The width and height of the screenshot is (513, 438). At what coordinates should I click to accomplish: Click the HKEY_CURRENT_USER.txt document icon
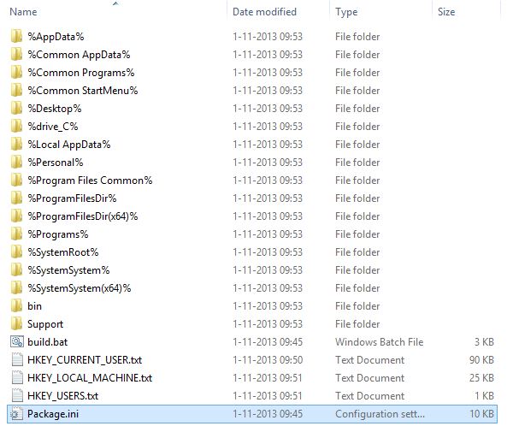(16, 360)
